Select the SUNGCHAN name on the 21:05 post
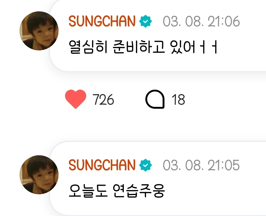 [102, 165]
